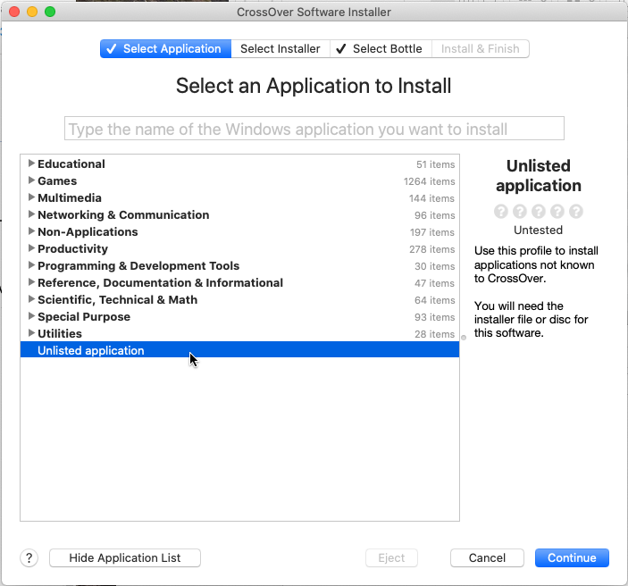
Task: Click the '1264 items' count
Action: [429, 181]
